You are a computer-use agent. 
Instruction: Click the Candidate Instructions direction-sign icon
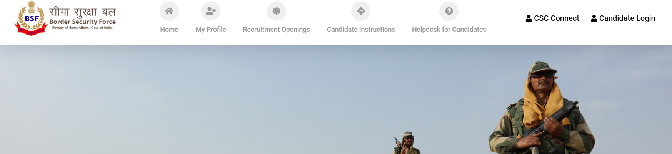[361, 11]
